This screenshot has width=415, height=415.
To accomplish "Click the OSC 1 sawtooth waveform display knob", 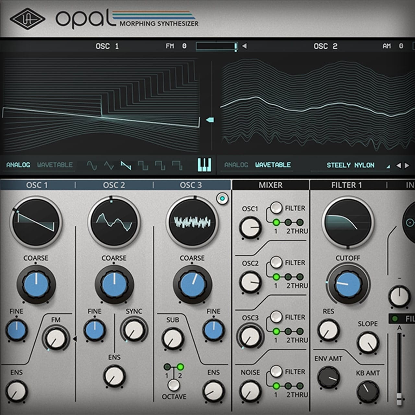I will (x=36, y=222).
